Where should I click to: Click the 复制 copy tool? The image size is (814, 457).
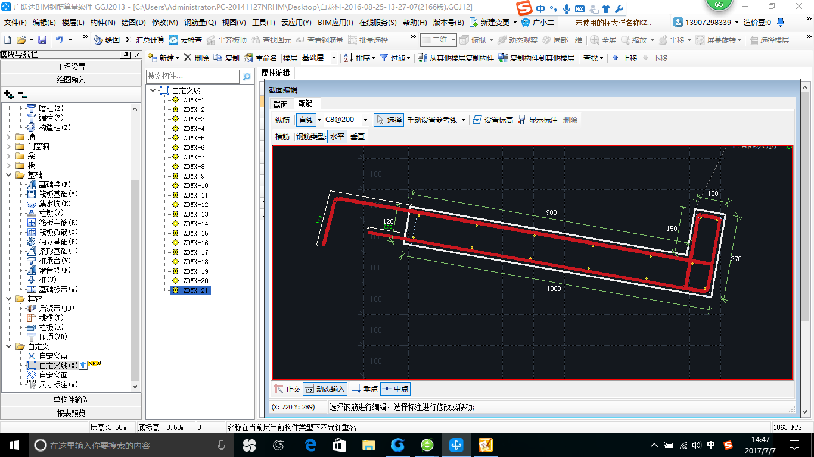[226, 58]
